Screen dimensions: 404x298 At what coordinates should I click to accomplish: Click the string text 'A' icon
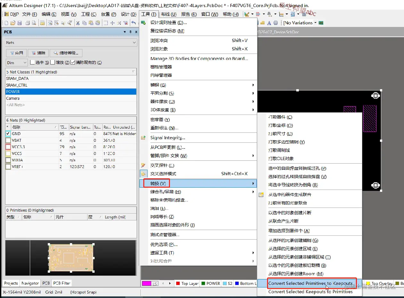[x=269, y=23]
